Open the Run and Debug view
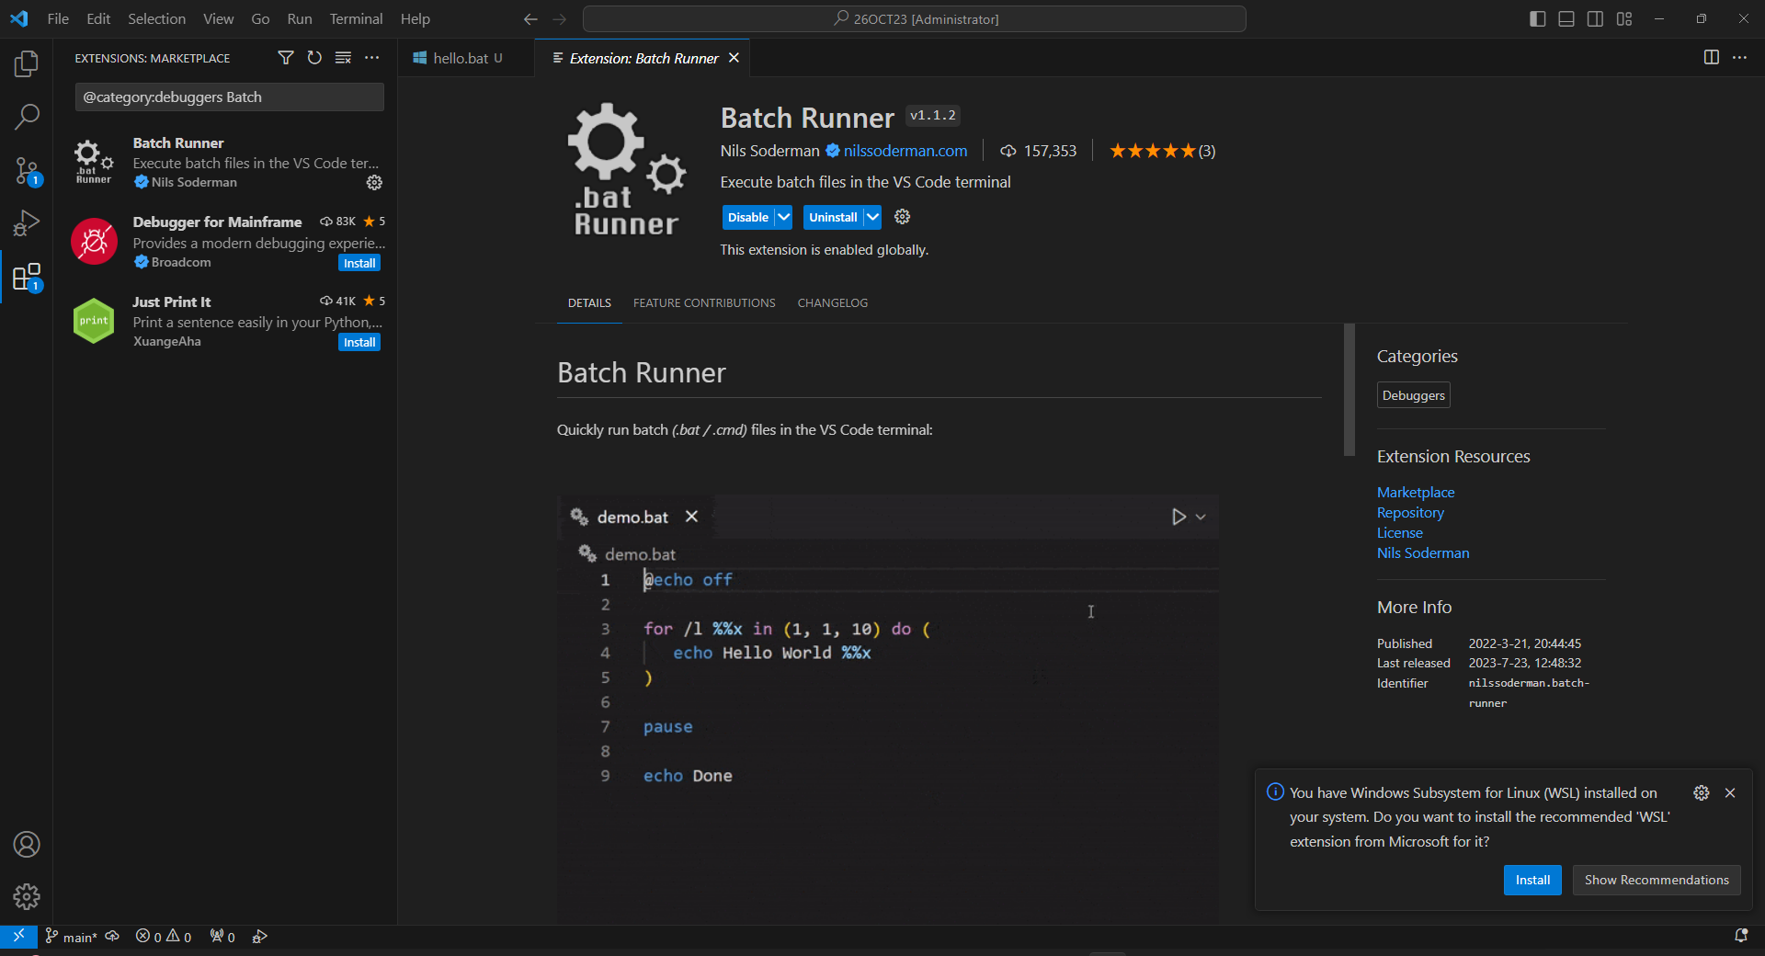Image resolution: width=1765 pixels, height=956 pixels. click(27, 223)
